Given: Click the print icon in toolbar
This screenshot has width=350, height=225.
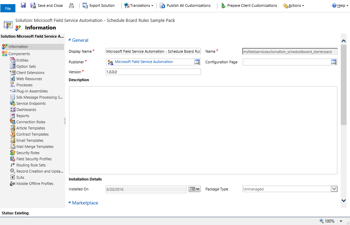Looking at the screenshot, I should pyautogui.click(x=71, y=5).
